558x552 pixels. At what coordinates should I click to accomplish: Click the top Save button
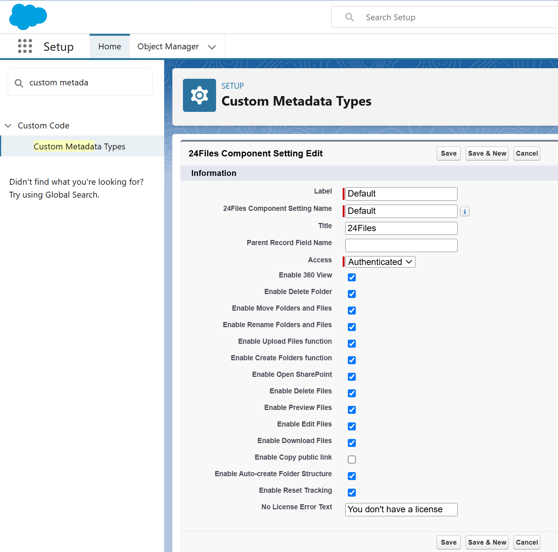point(448,153)
